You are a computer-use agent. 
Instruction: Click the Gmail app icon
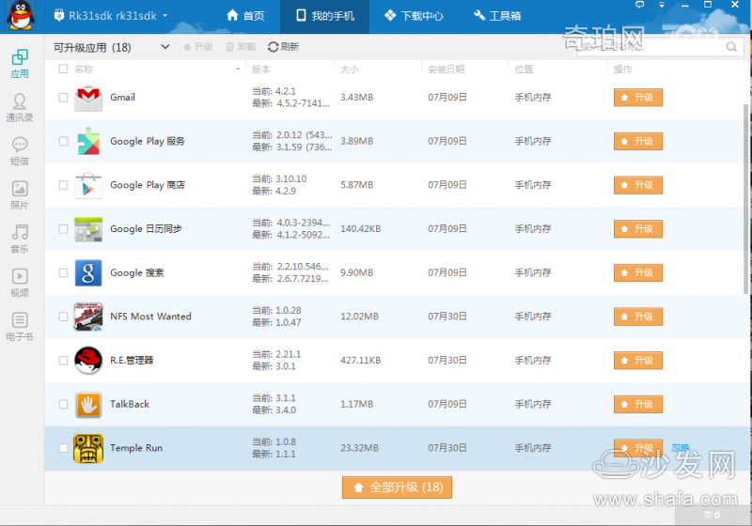point(88,98)
